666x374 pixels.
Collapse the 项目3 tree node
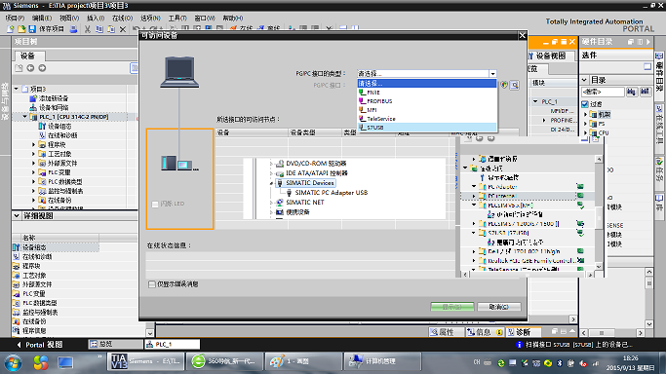(x=17, y=89)
